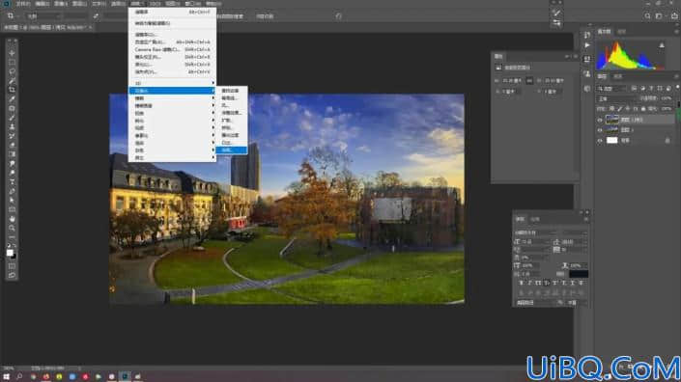
Task: Hide the background layer via its eye icon
Action: coord(600,141)
